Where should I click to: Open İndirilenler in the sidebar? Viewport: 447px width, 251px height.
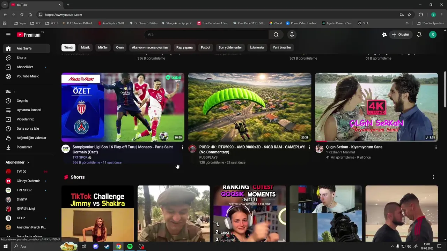tap(27, 147)
